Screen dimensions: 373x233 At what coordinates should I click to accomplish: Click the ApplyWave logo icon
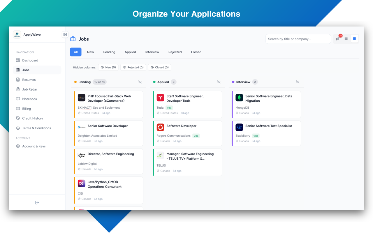coord(17,35)
